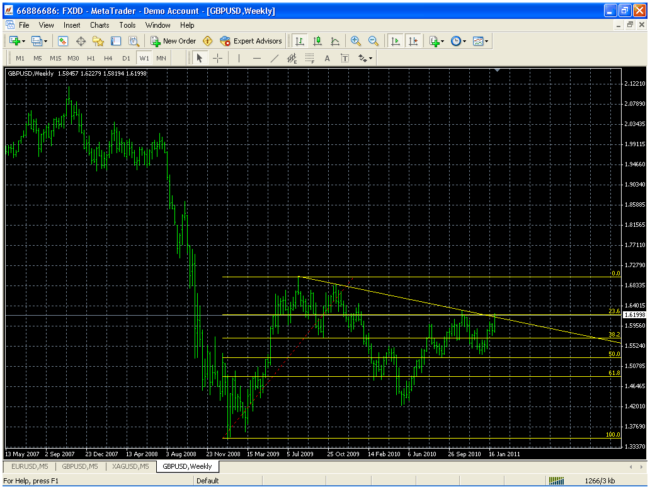The image size is (650, 489).
Task: Toggle Expert Advisors button
Action: point(251,41)
